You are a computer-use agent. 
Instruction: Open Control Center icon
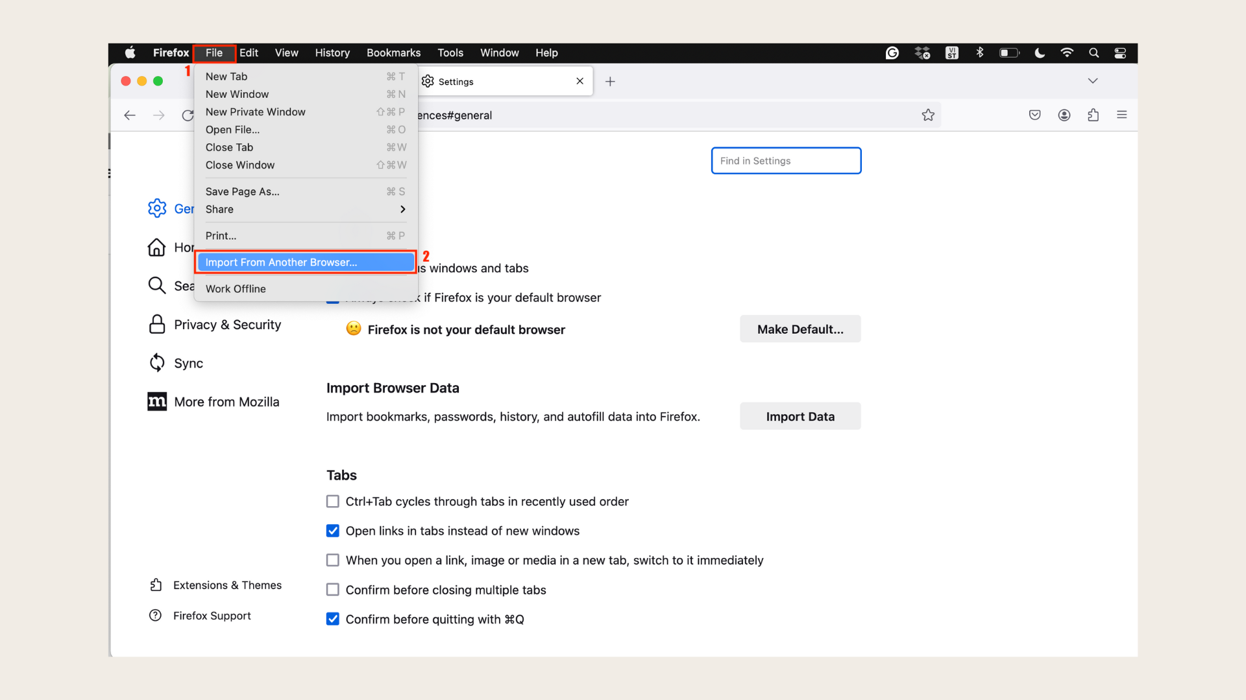[1120, 53]
